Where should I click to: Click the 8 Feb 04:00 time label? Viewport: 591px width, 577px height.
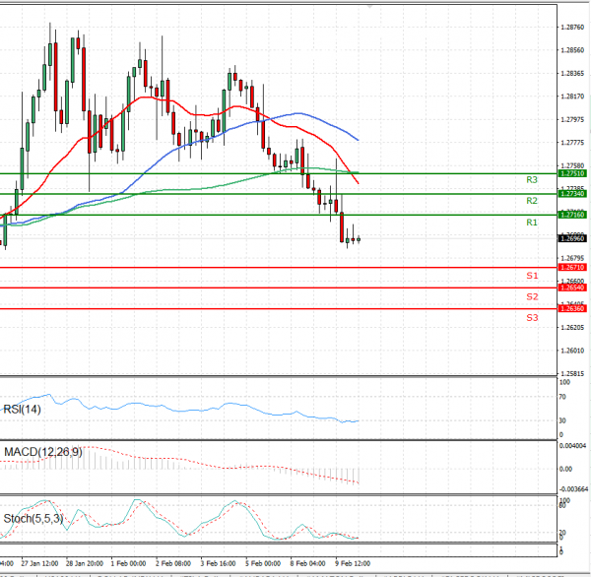[307, 564]
